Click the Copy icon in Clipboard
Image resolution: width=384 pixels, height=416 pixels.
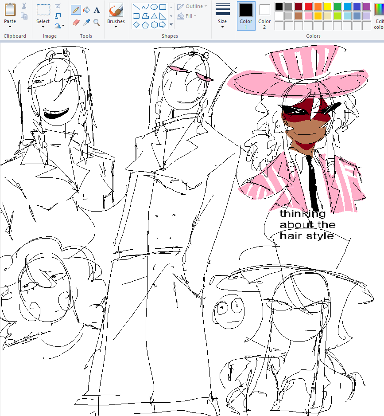24,16
